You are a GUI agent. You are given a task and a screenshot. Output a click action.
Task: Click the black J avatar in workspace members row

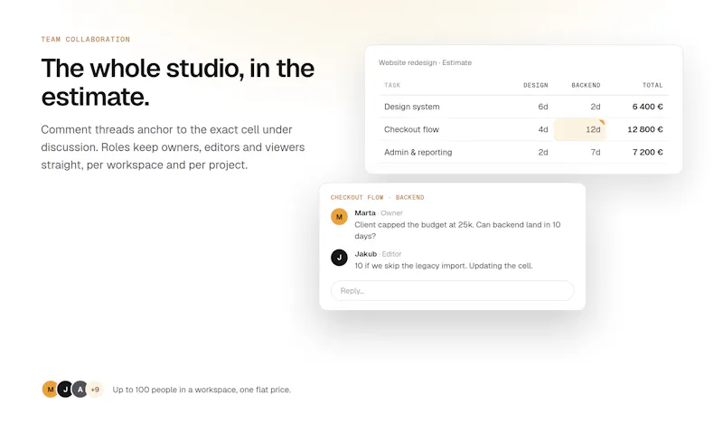[x=65, y=390]
